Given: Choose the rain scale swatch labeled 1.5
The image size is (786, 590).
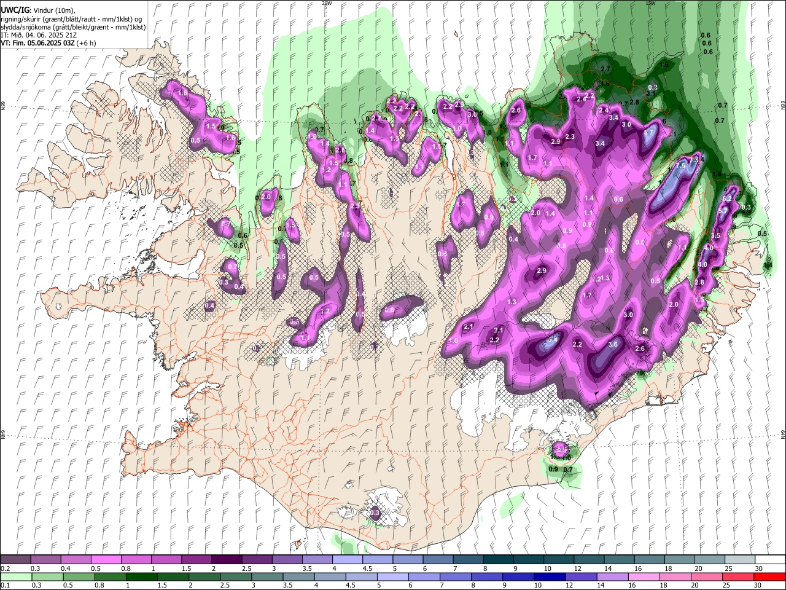Looking at the screenshot, I should pos(173,576).
